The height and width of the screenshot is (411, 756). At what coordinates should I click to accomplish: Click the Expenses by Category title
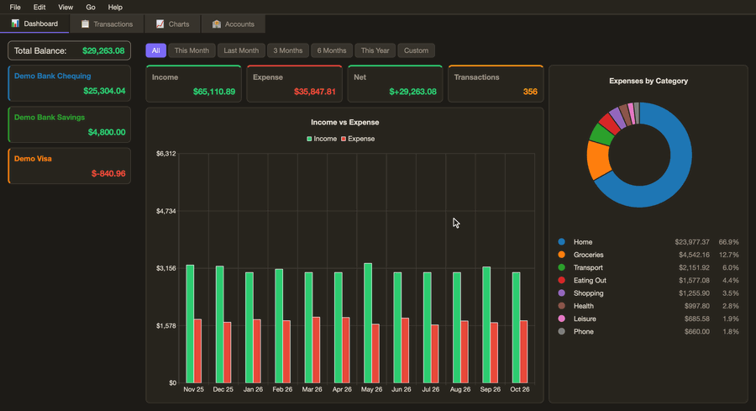(648, 81)
